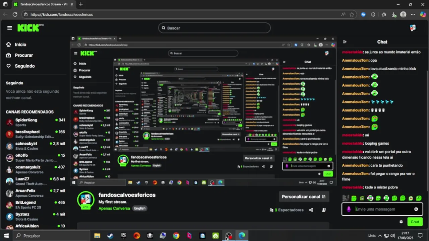This screenshot has width=429, height=241.
Task: Click the Apenas Conversa category link
Action: point(114,208)
